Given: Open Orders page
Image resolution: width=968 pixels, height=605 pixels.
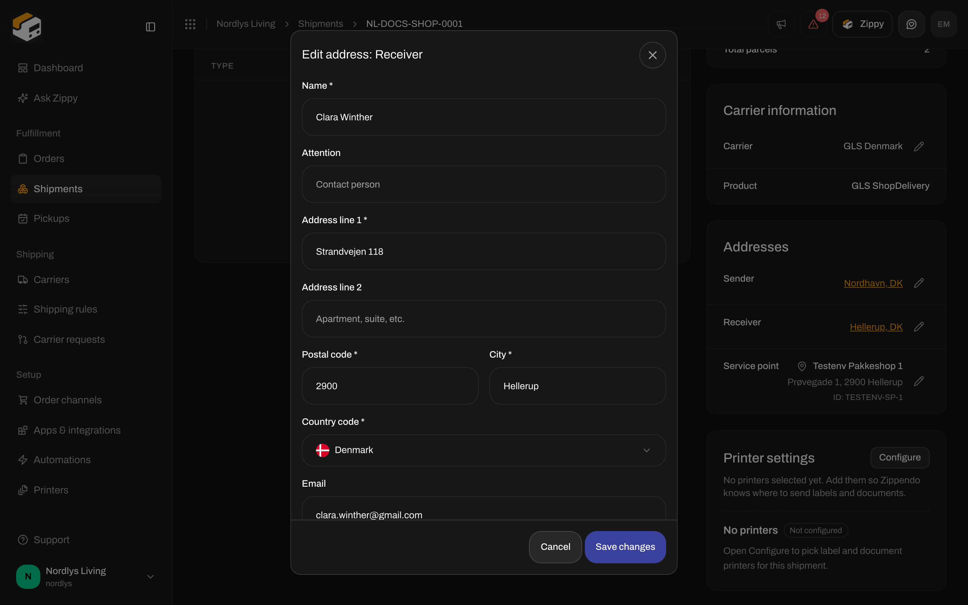Looking at the screenshot, I should [86, 159].
